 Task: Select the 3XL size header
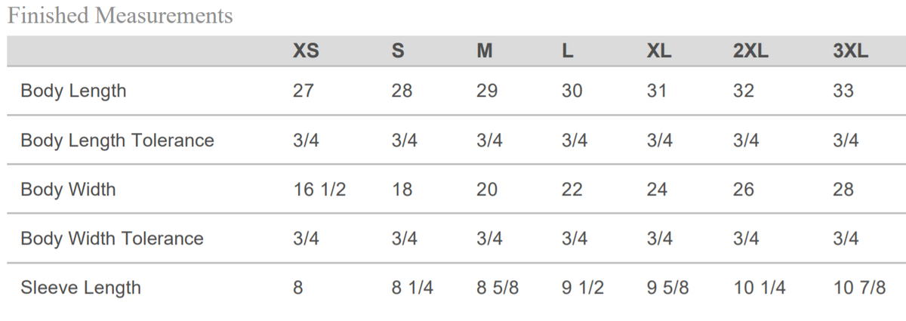(x=850, y=51)
